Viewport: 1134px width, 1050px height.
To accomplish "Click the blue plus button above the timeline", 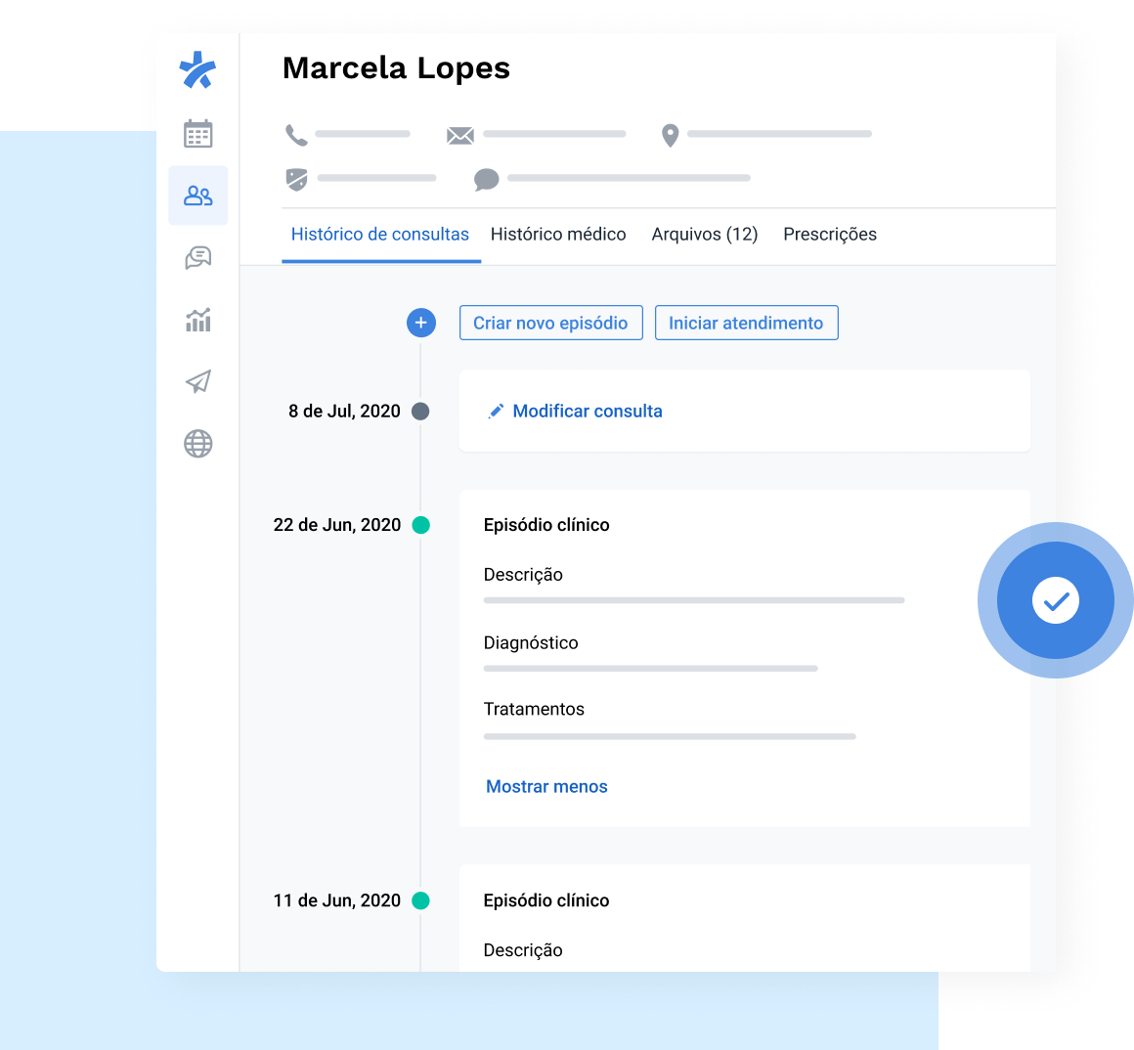I will (x=421, y=322).
